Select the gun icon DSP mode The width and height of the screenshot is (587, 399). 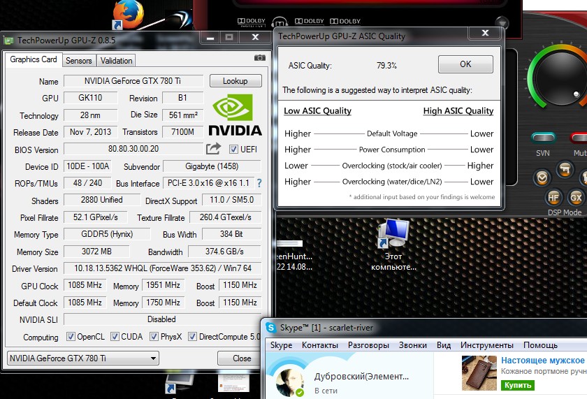(x=567, y=170)
